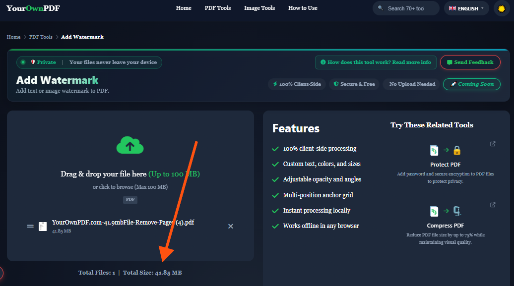The height and width of the screenshot is (286, 514).
Task: Click Total Files: 1 summary text
Action: coord(97,273)
